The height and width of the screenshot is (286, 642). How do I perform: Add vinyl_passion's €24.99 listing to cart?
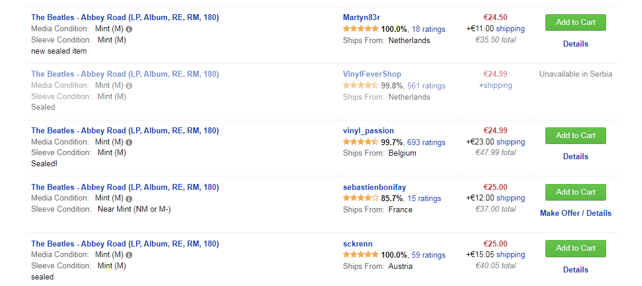575,136
